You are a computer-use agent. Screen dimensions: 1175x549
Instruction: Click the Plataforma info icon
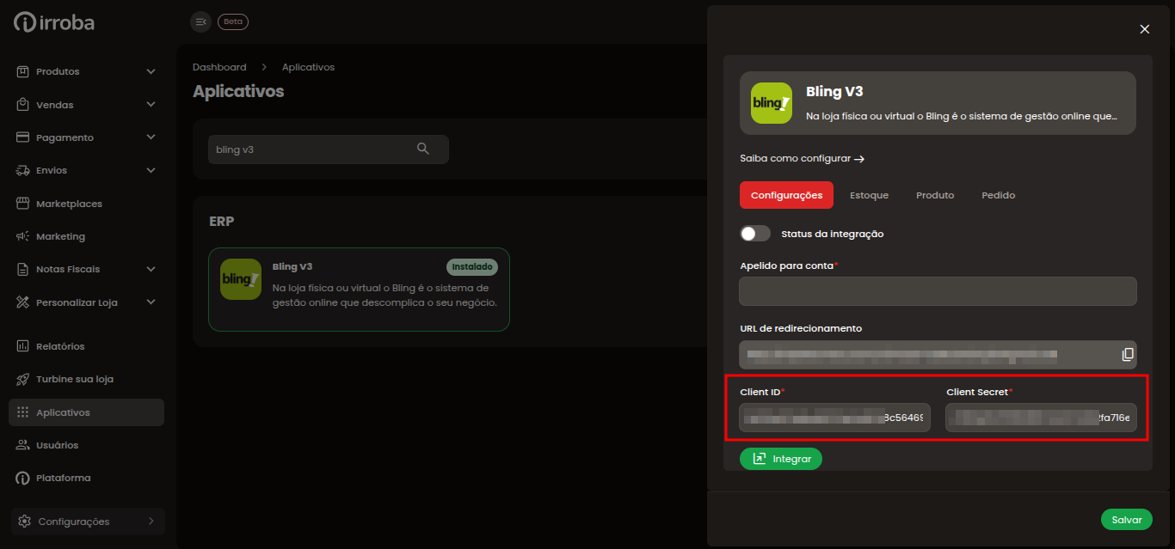[23, 478]
